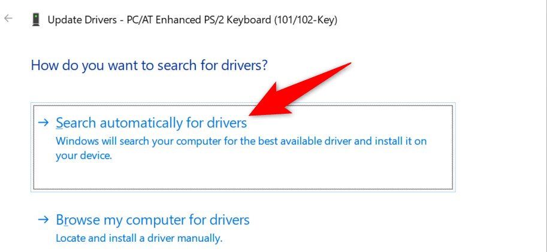Click the device icon beside Update Drivers
The height and width of the screenshot is (252, 547).
tap(36, 20)
